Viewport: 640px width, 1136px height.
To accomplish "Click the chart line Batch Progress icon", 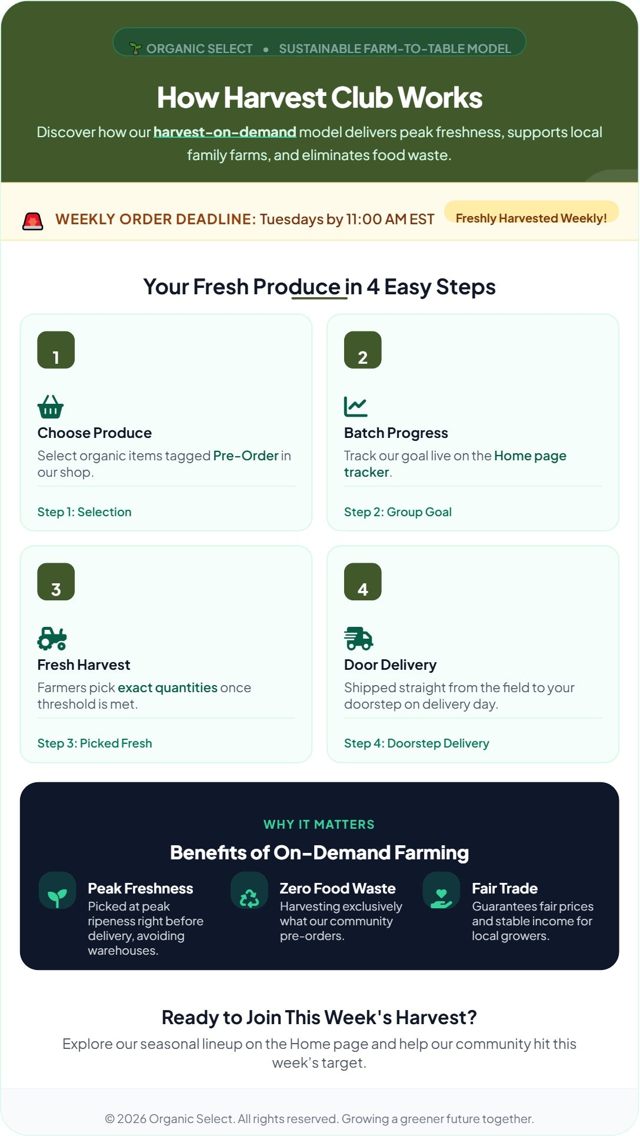I will pos(356,407).
